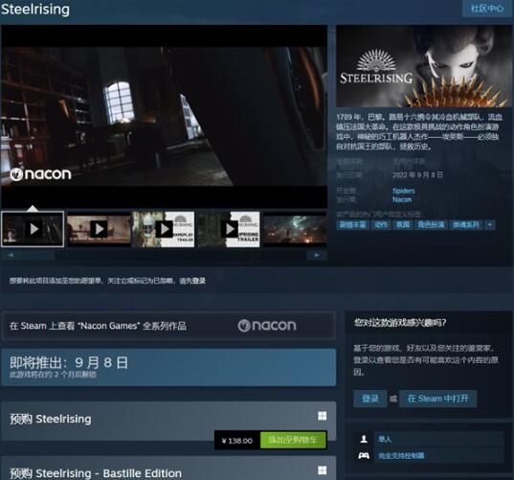This screenshot has width=514, height=480.
Task: Click the main trailer video player
Action: [164, 117]
